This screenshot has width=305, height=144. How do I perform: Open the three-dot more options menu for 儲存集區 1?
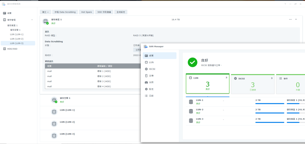point(290,19)
